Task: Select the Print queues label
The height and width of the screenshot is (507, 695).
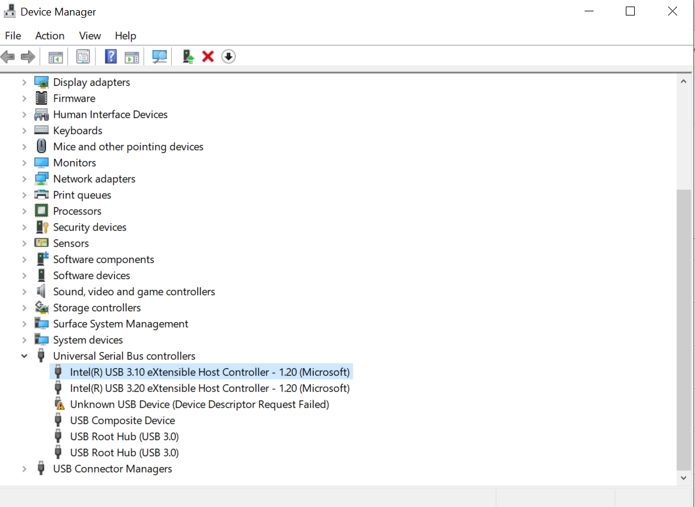Action: tap(82, 195)
